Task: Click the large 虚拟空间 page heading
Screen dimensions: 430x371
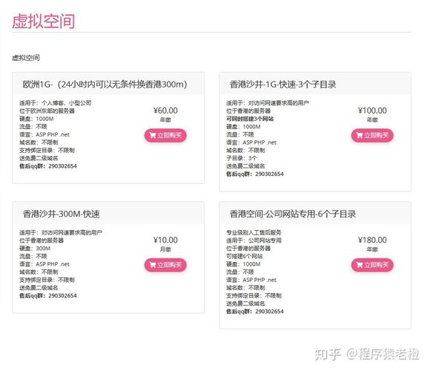Action: [x=43, y=21]
